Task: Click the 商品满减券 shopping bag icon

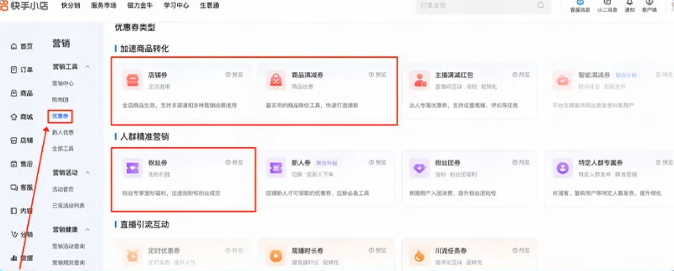Action: pos(276,80)
